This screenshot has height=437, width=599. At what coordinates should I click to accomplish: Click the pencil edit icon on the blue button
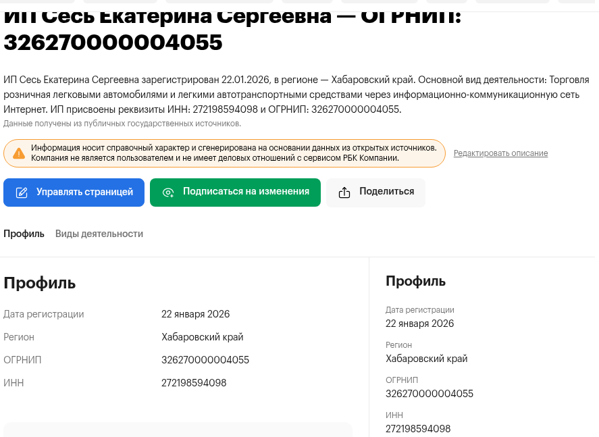pos(20,192)
